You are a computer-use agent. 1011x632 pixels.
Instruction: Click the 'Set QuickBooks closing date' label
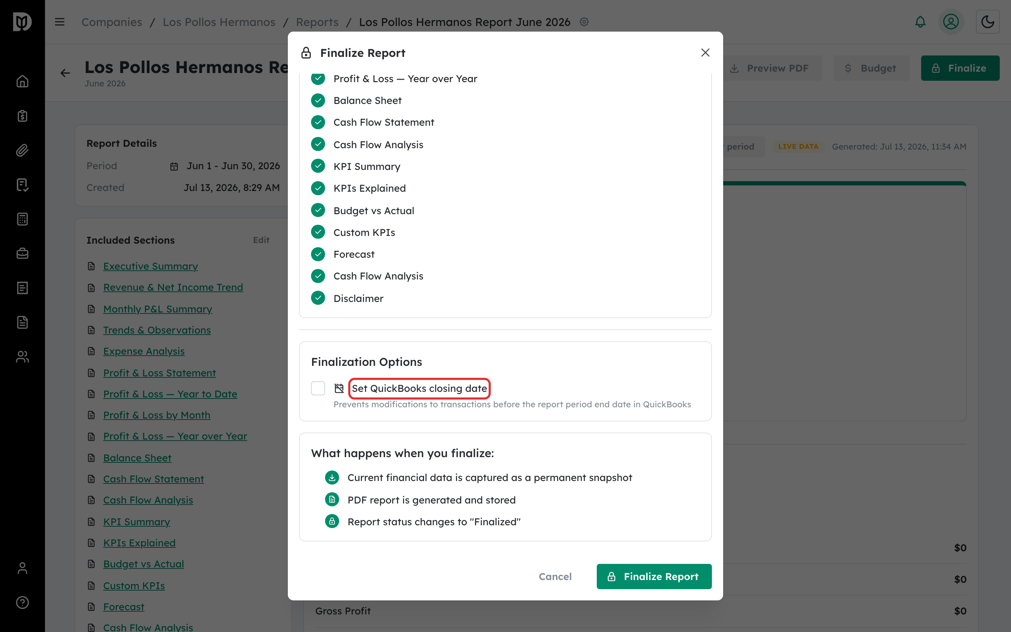(x=419, y=388)
